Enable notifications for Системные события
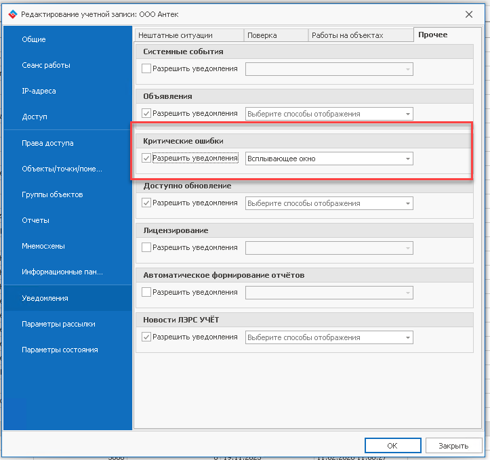Image resolution: width=490 pixels, height=460 pixels. (146, 68)
